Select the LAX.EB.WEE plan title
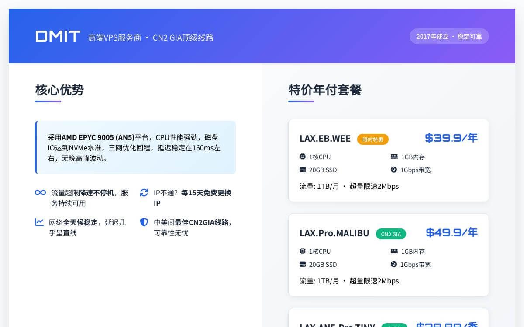Viewport: 524px width, 327px height. [x=325, y=139]
